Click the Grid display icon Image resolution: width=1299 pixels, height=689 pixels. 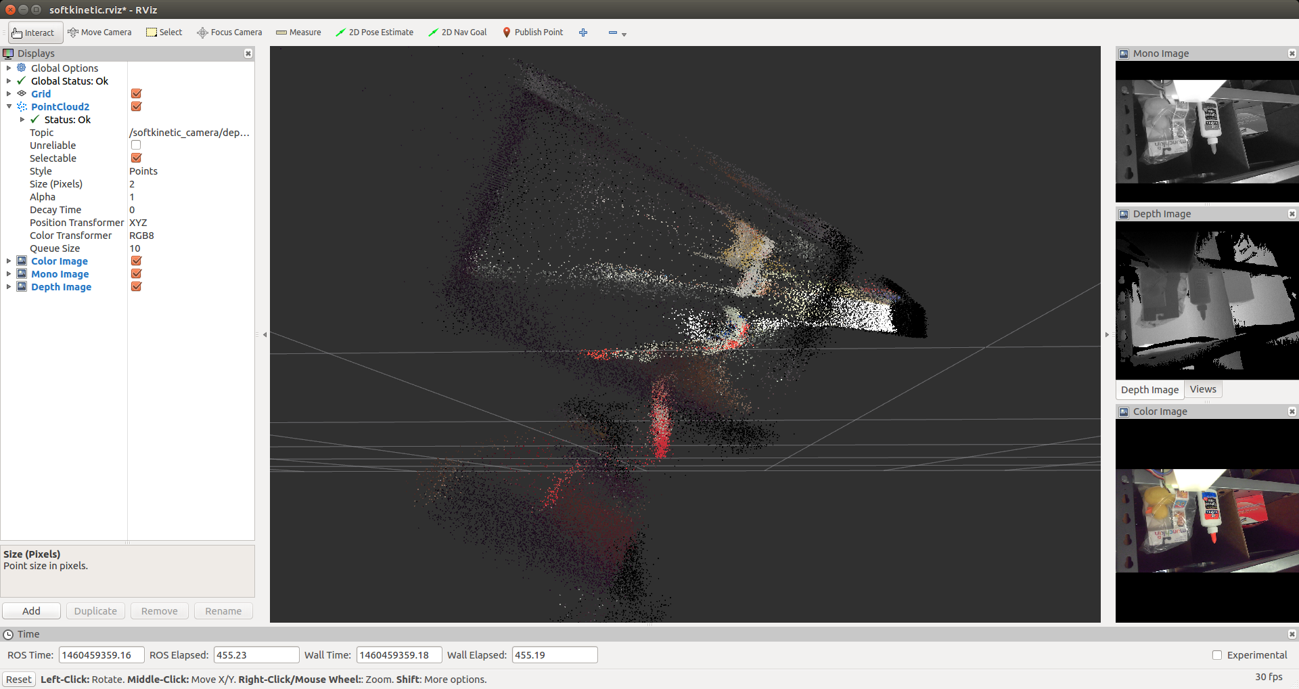[22, 93]
